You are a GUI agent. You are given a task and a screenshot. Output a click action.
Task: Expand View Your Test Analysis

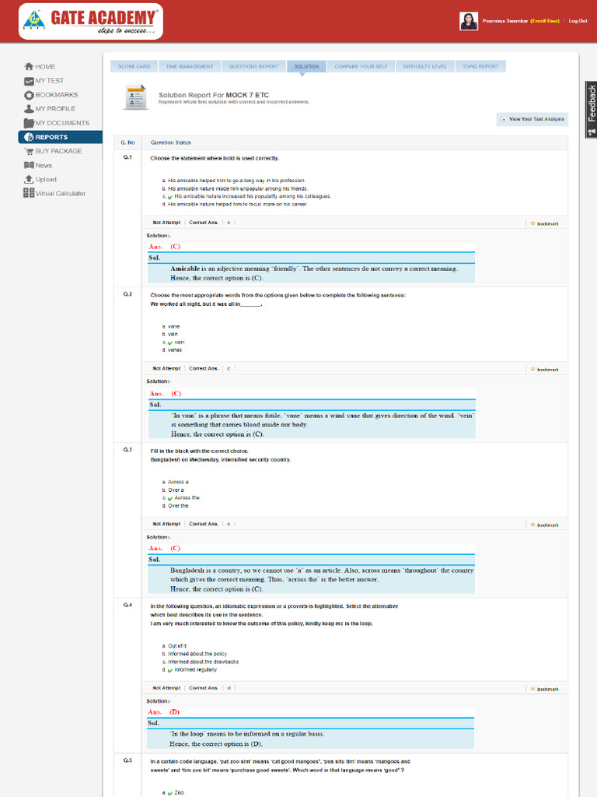click(x=532, y=119)
